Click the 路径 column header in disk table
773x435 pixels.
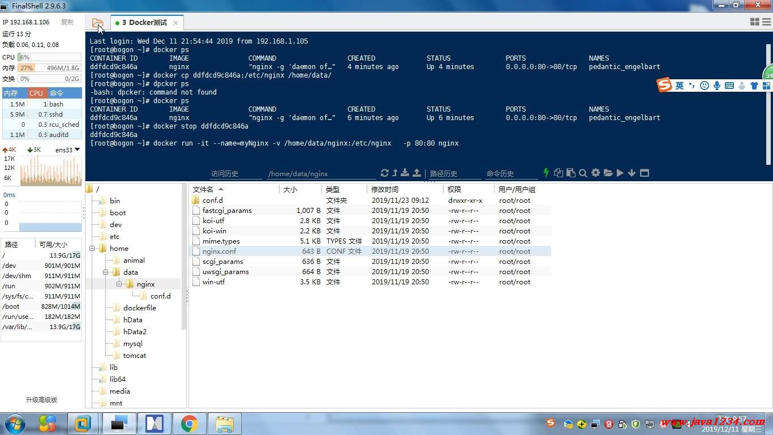18,244
